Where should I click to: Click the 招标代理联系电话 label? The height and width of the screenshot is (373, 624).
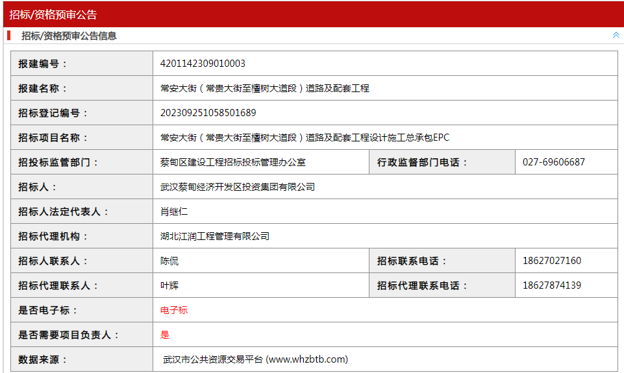[422, 285]
